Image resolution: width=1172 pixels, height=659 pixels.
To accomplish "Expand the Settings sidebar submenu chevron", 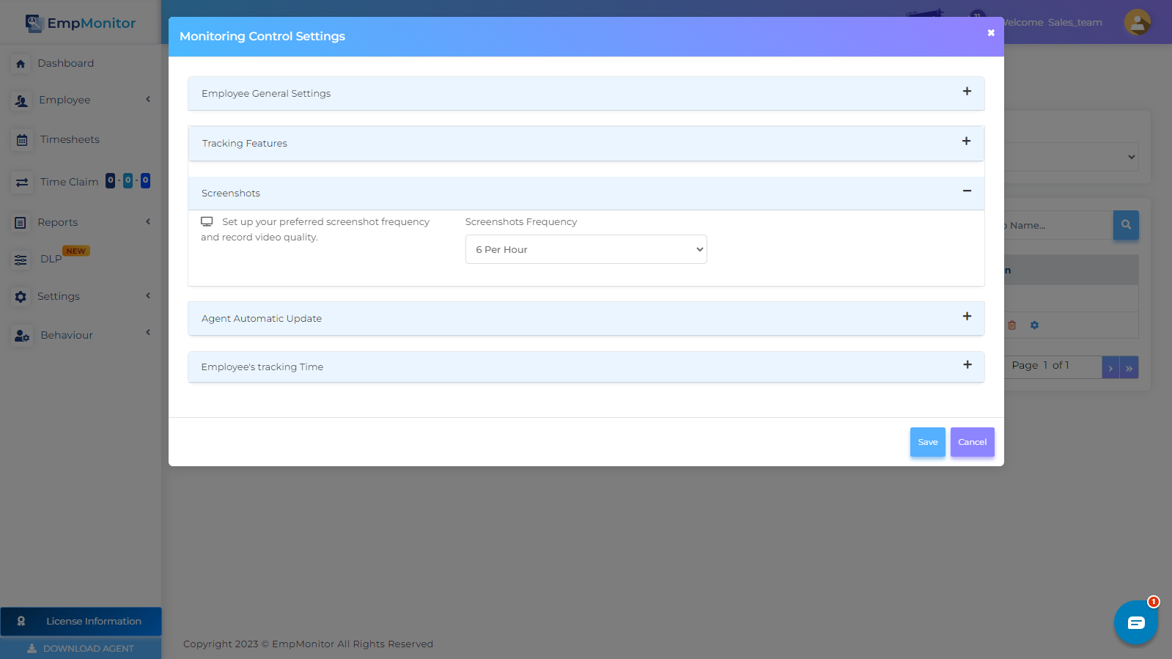I will tap(148, 296).
